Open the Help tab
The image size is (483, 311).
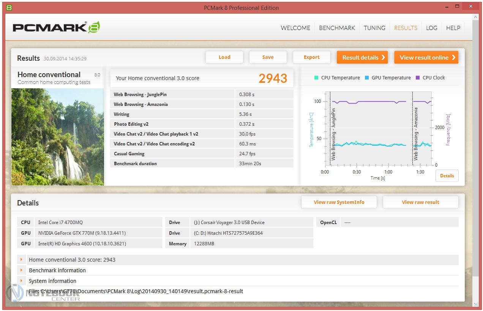click(x=453, y=28)
